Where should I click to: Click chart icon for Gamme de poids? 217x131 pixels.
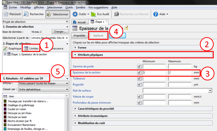click(x=139, y=66)
